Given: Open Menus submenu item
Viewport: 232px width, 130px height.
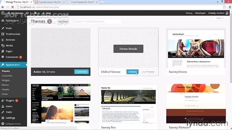Looking at the screenshot, I should 5,85.
